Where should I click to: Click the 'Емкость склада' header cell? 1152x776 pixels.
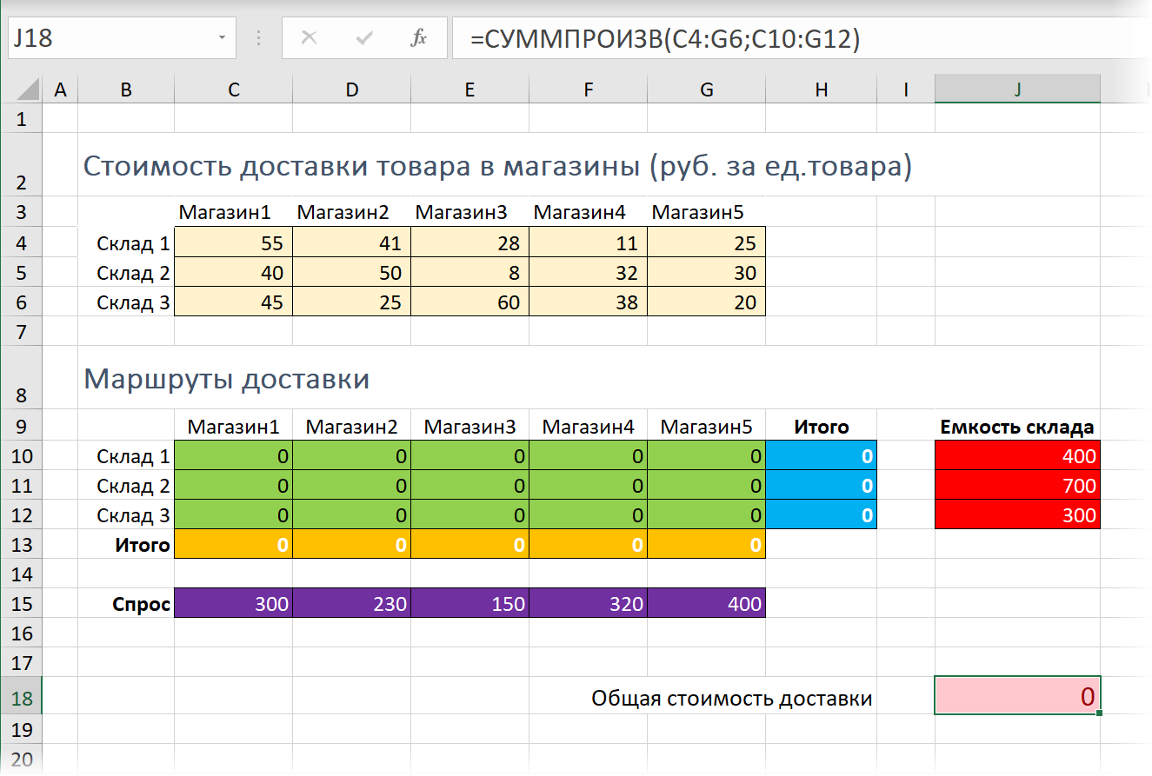click(x=1017, y=427)
